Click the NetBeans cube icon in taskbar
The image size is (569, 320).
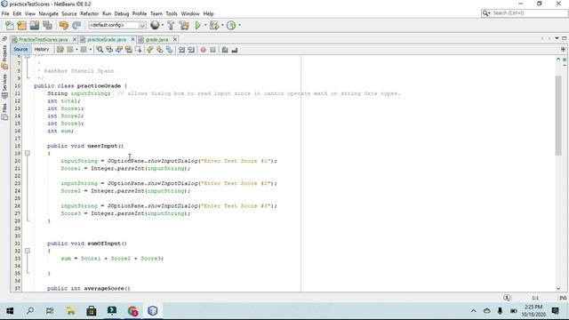(153, 311)
